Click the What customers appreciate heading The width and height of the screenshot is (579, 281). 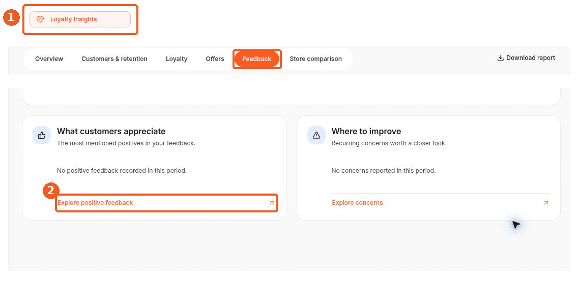pos(111,131)
